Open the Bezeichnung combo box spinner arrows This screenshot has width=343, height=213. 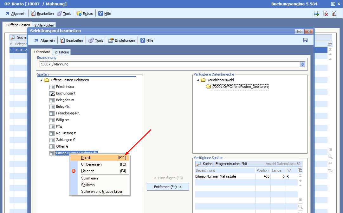pyautogui.click(x=302, y=64)
